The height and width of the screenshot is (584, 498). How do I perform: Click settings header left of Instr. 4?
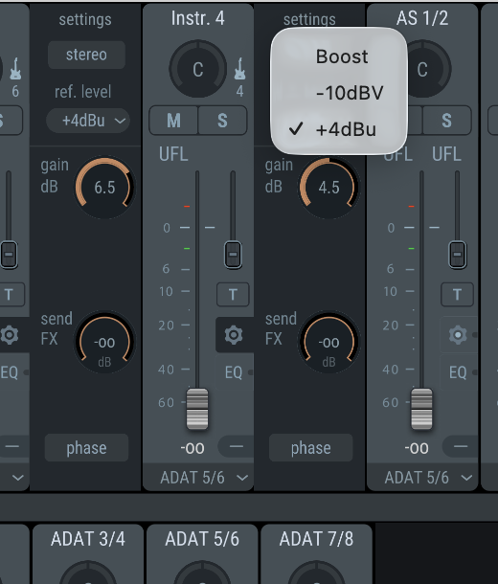pos(85,19)
